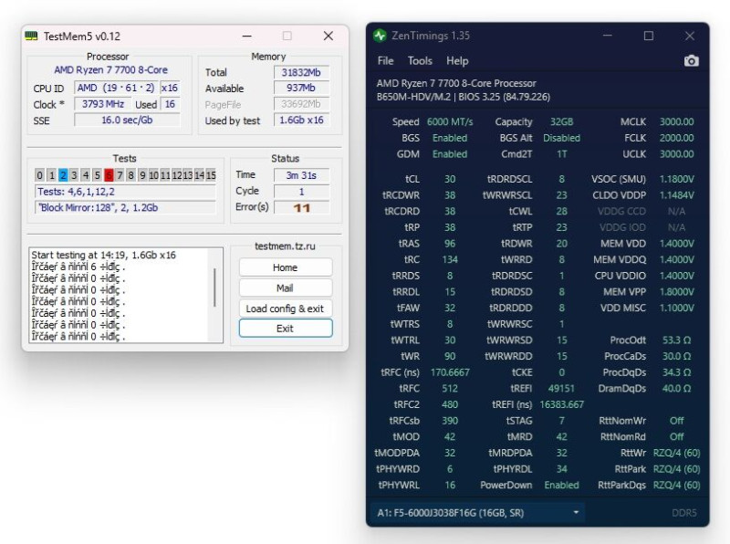Click the Used by test 1.6Gb x16 field
Image resolution: width=730 pixels, height=544 pixels.
[302, 120]
